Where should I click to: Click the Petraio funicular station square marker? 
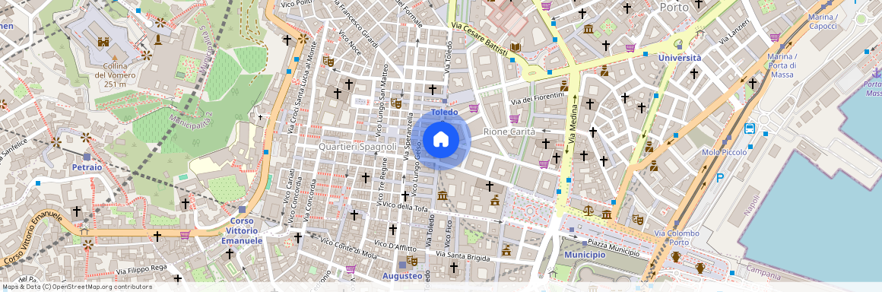87,157
